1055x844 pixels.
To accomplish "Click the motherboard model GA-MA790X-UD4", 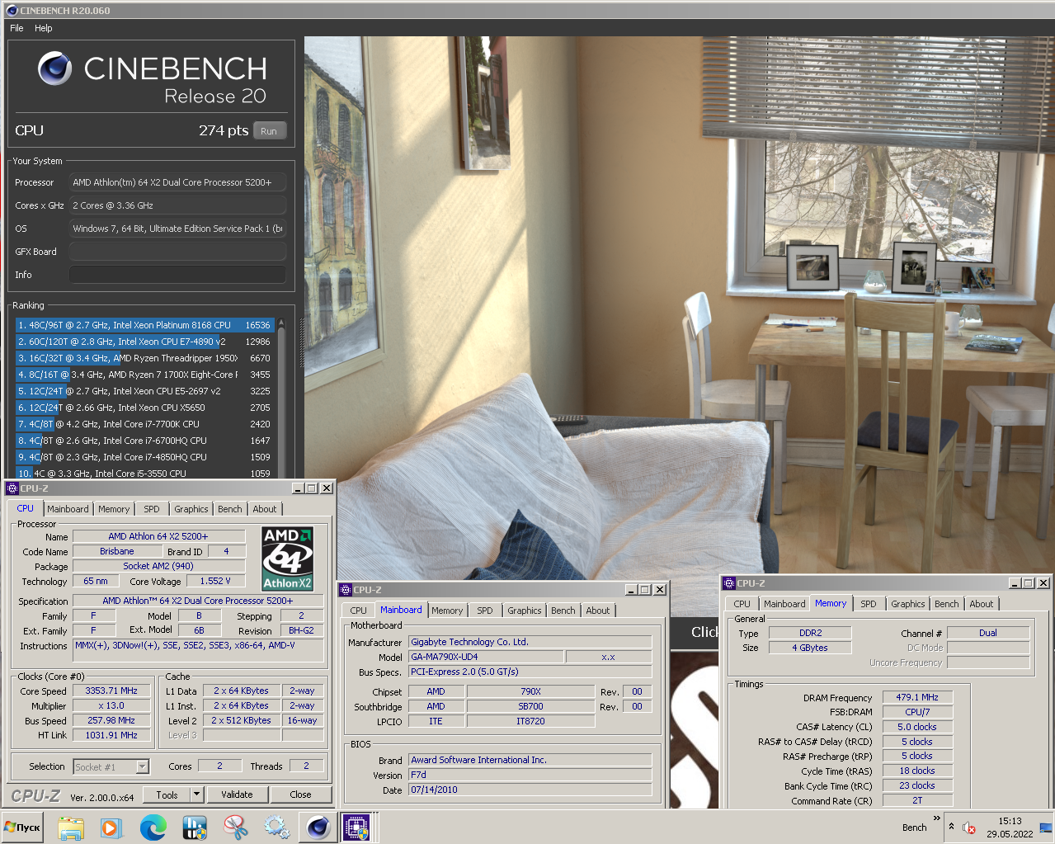I will [x=486, y=657].
